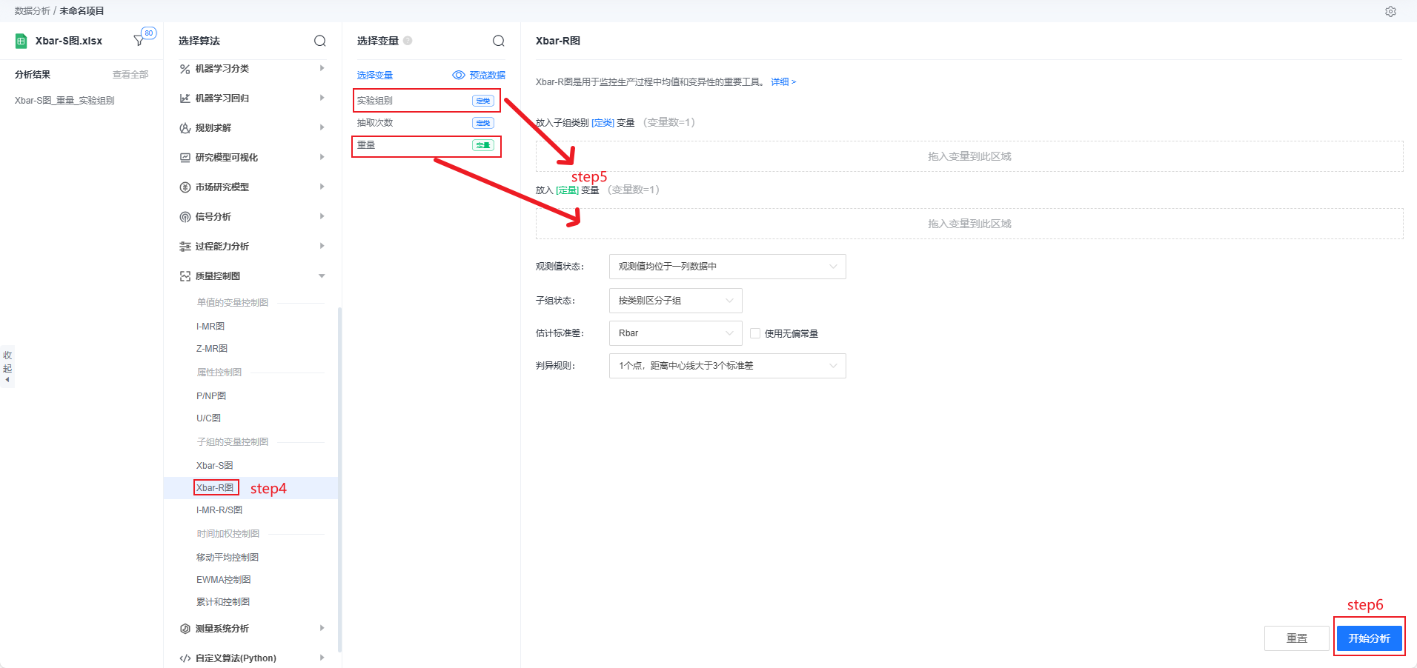
Task: Enable the 使用无偏常量 checkbox
Action: [755, 333]
